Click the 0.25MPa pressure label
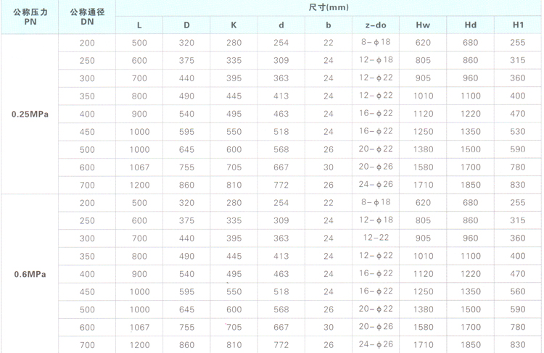 pyautogui.click(x=30, y=114)
